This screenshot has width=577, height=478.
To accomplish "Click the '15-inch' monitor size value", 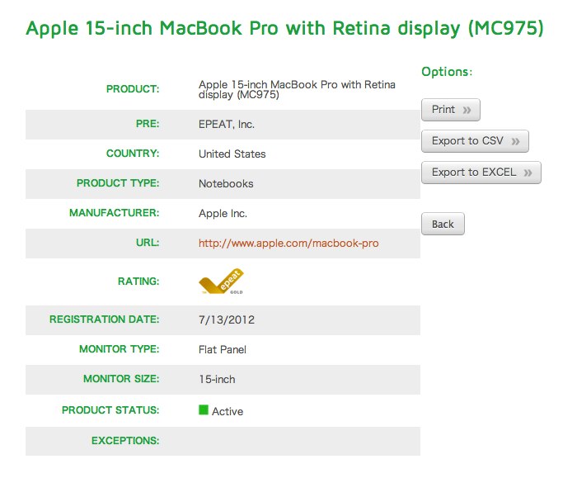I will coord(217,379).
